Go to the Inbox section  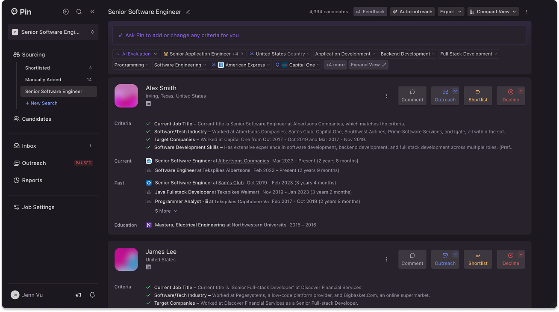coord(29,146)
